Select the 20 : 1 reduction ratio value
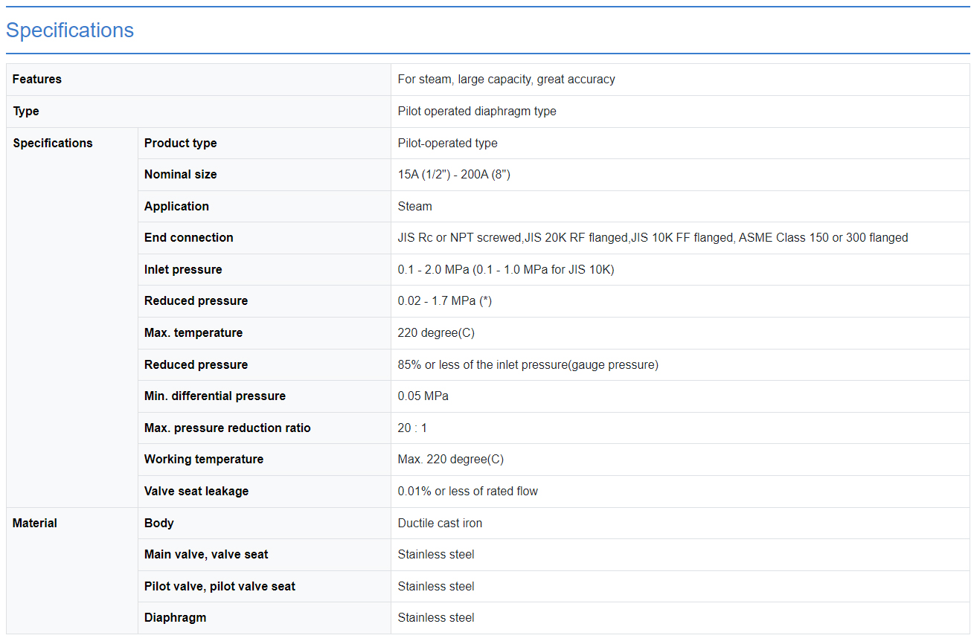Viewport: 971px width, 644px height. pyautogui.click(x=412, y=428)
